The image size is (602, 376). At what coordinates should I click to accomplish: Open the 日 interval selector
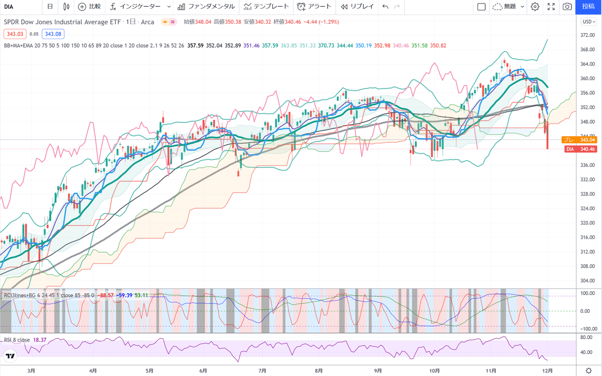pyautogui.click(x=49, y=7)
